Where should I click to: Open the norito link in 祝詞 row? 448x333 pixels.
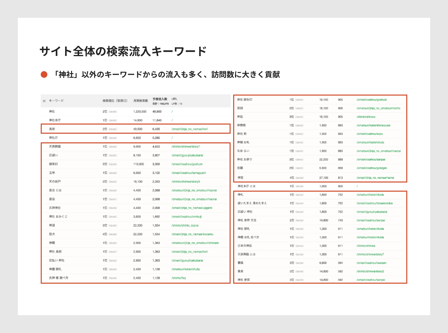378,108
